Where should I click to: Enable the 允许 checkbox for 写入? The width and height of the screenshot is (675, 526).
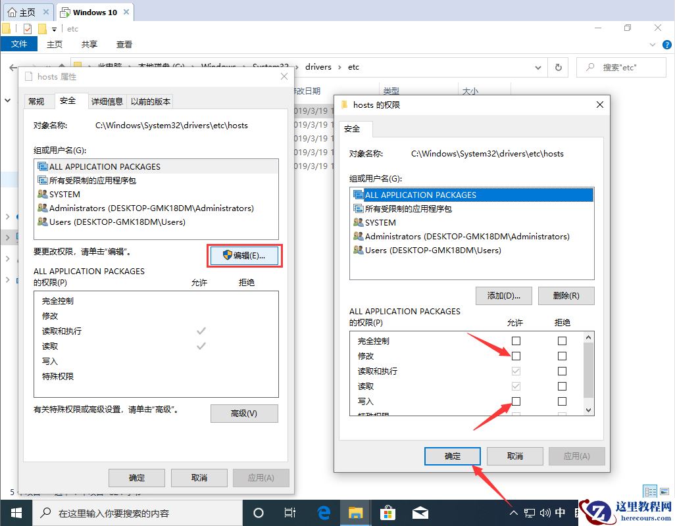(516, 401)
